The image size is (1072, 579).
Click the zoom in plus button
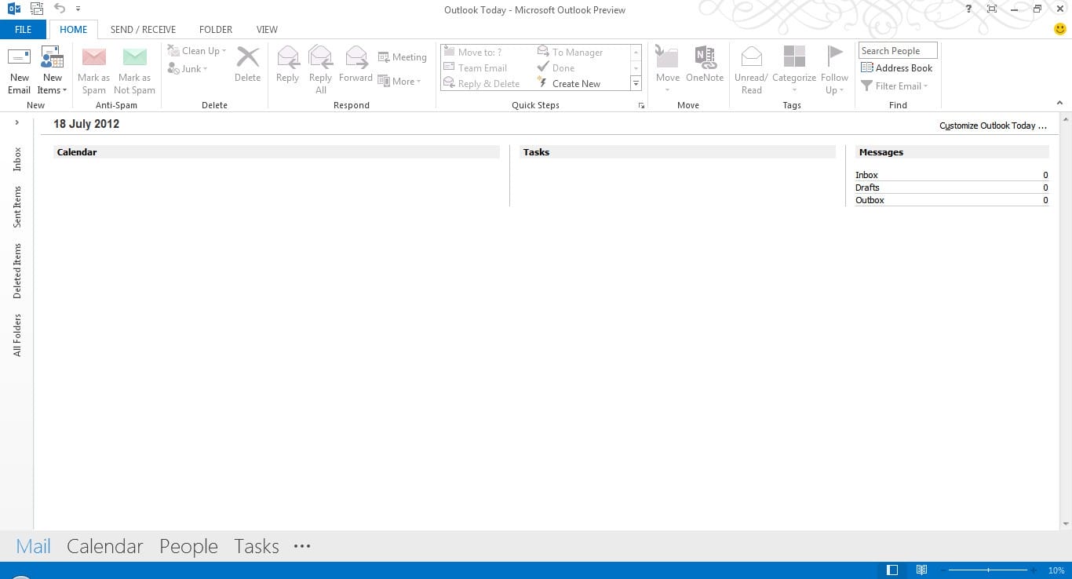pos(1033,570)
